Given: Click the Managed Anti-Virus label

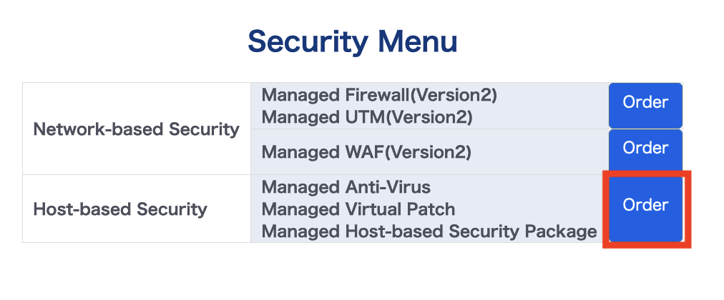Looking at the screenshot, I should (346, 188).
